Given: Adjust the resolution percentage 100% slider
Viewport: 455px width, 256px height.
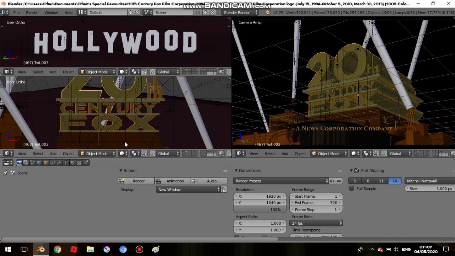Looking at the screenshot, I should point(260,210).
